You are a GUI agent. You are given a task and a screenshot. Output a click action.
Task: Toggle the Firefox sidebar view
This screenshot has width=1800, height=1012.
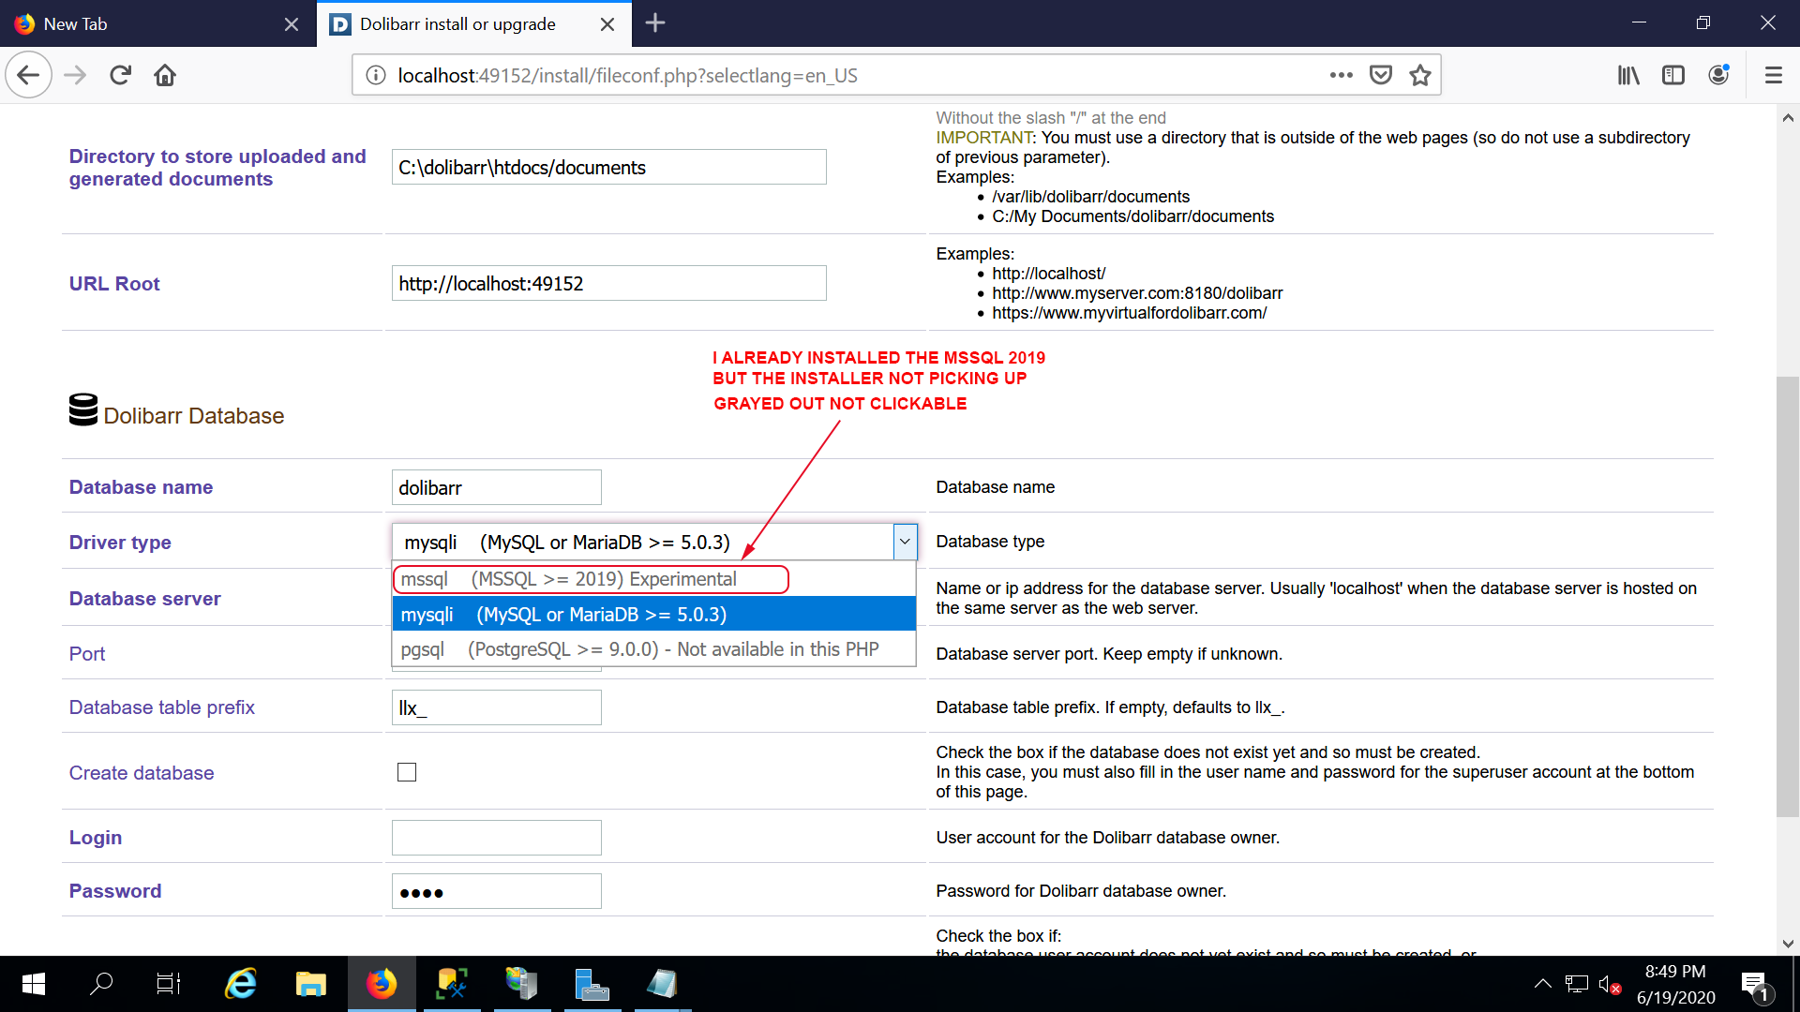pos(1673,75)
